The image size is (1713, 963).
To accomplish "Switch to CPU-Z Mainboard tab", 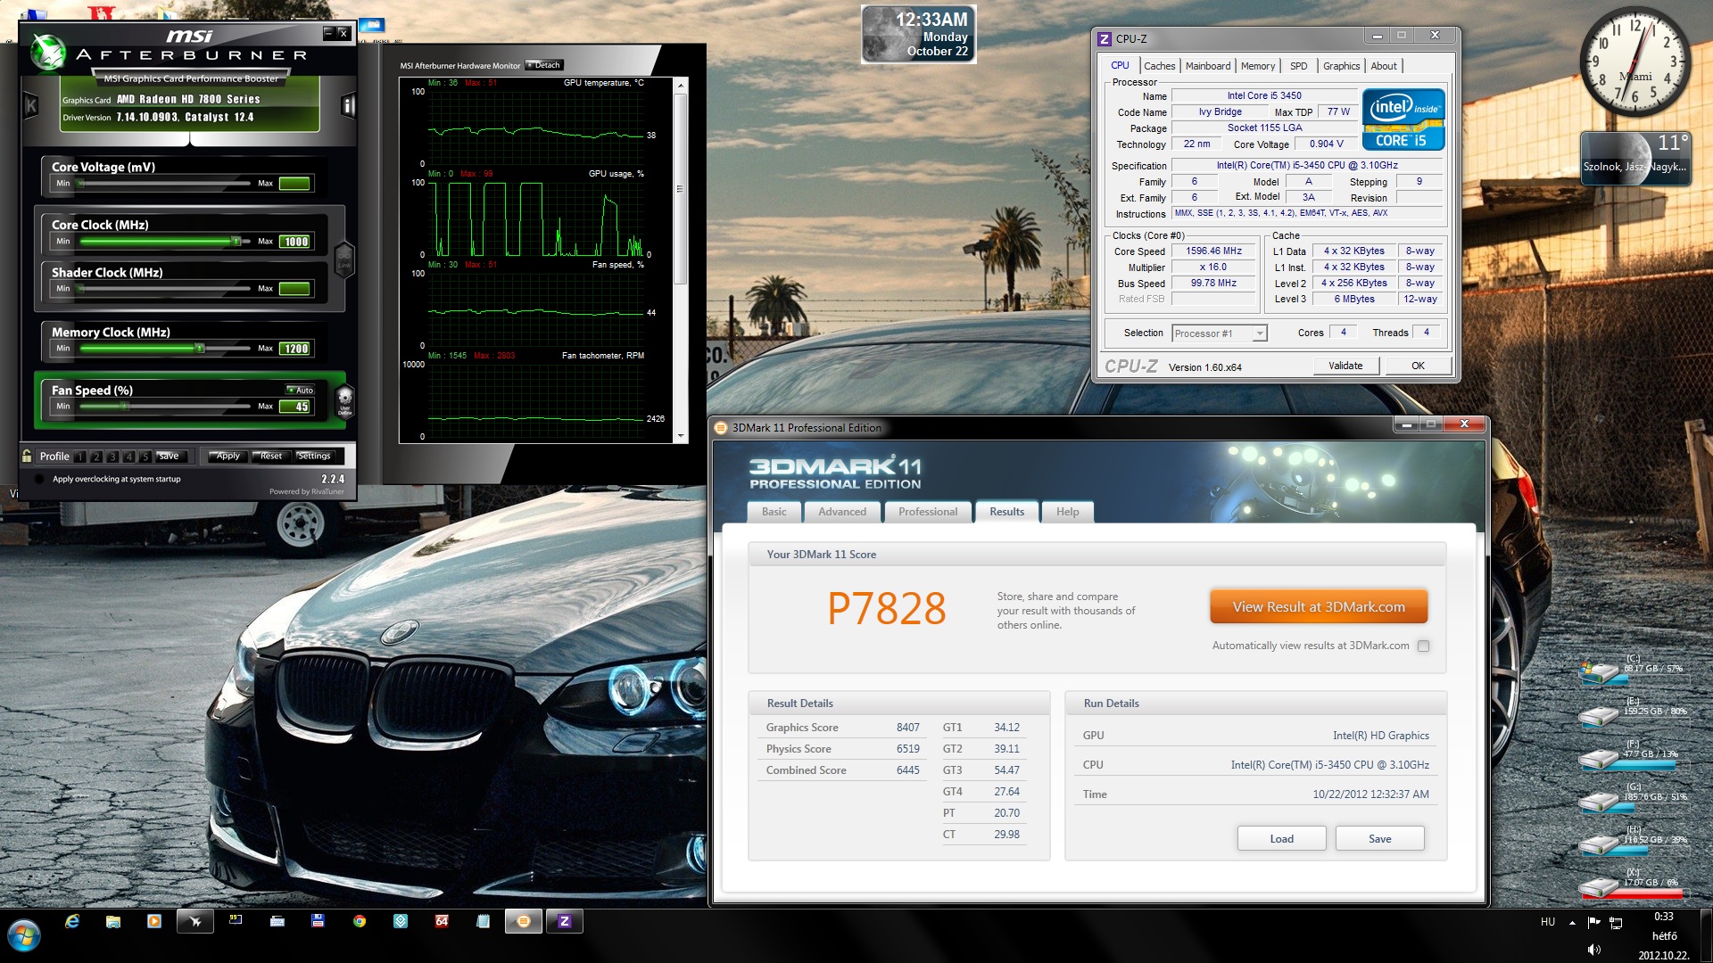I will pos(1208,66).
